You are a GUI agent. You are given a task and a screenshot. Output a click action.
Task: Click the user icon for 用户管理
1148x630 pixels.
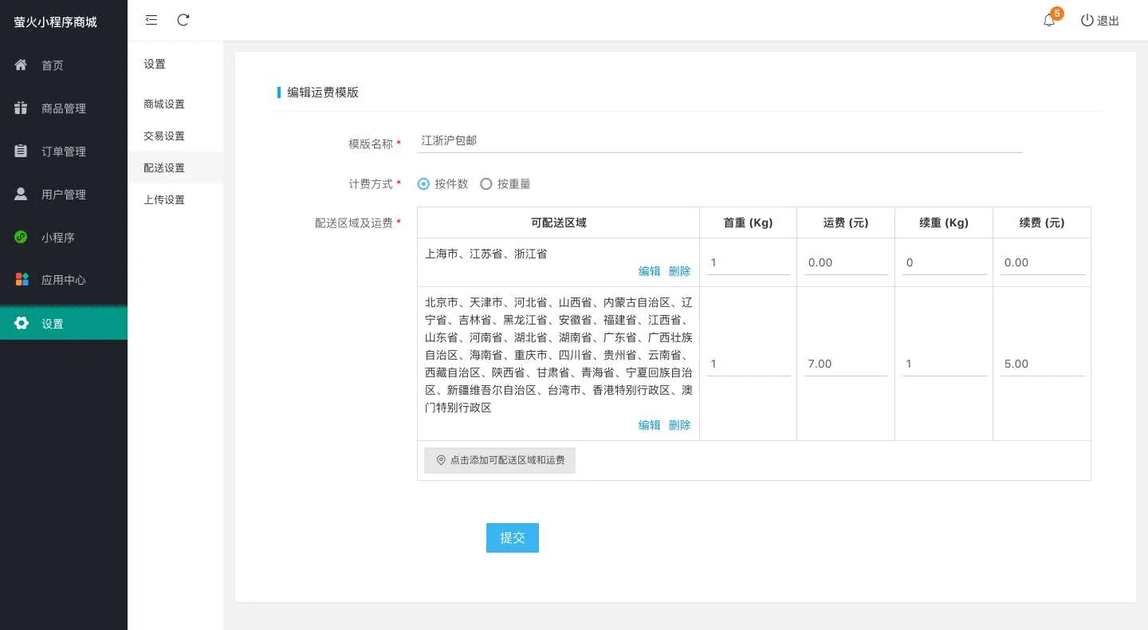22,194
